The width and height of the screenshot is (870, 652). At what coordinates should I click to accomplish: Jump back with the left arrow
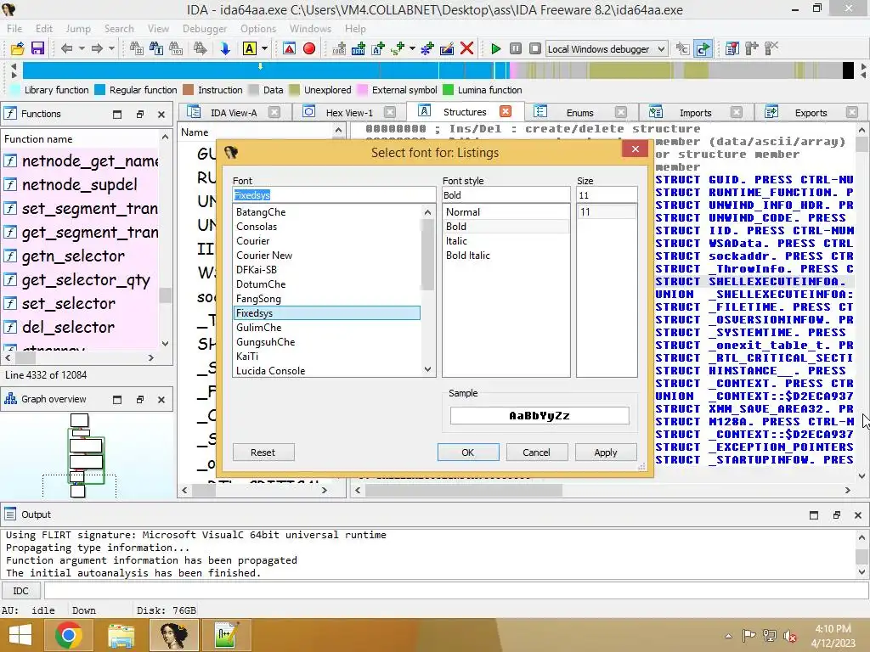(x=66, y=48)
